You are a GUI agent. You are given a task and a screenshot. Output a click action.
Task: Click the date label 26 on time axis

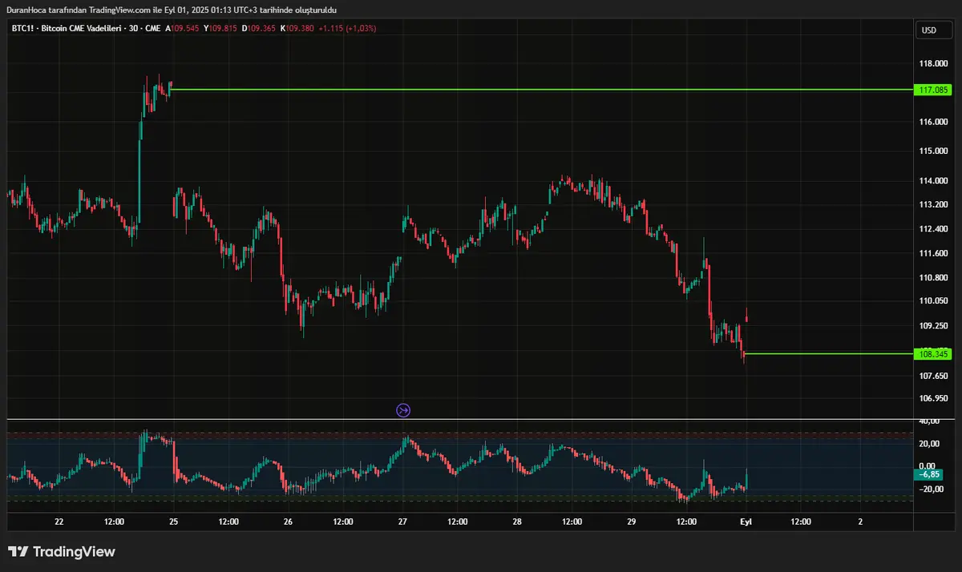[x=289, y=522]
